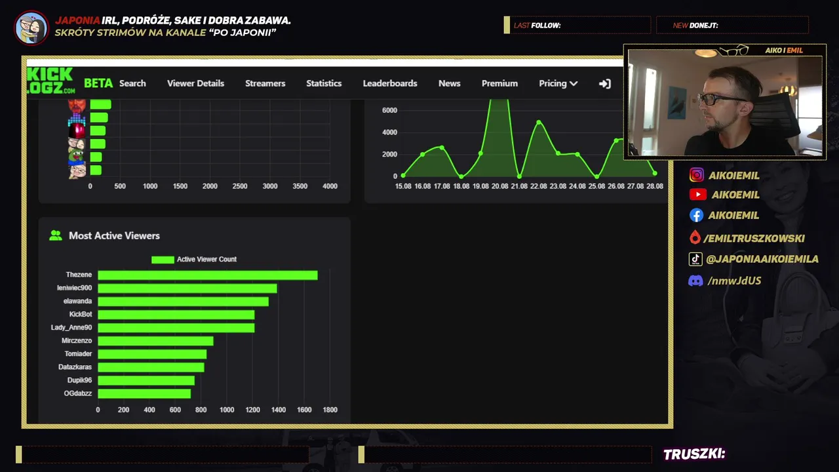Go to the Premium page
Screen dimensions: 839x472
tap(499, 83)
